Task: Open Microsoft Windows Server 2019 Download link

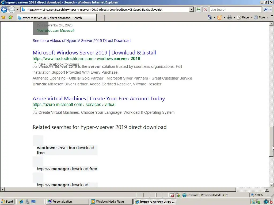Action: [94, 53]
